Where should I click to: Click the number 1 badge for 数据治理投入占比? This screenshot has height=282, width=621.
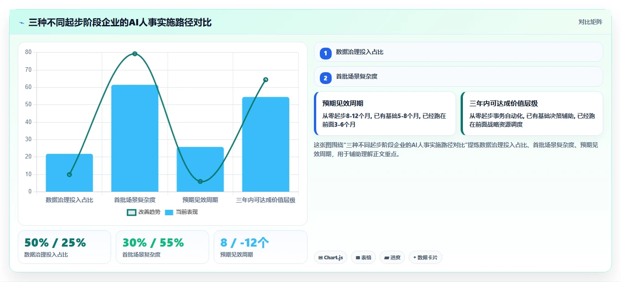325,54
